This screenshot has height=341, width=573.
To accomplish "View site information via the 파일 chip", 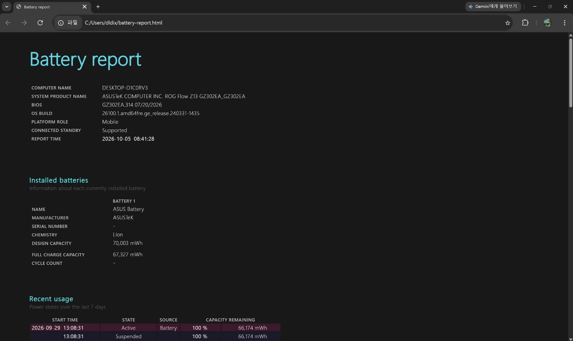I will pos(68,23).
